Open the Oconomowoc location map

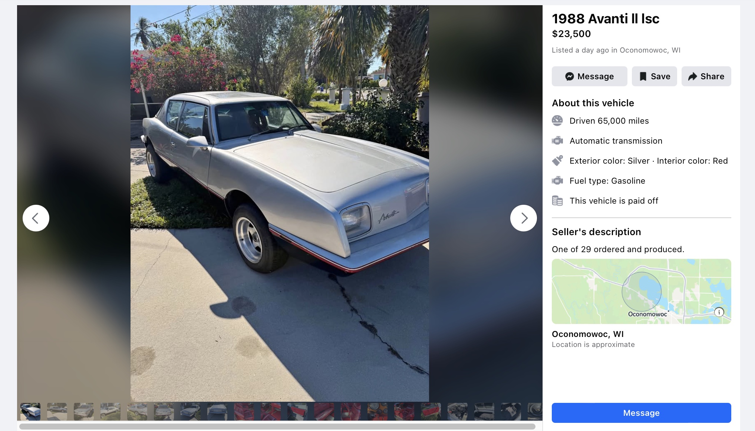click(641, 291)
